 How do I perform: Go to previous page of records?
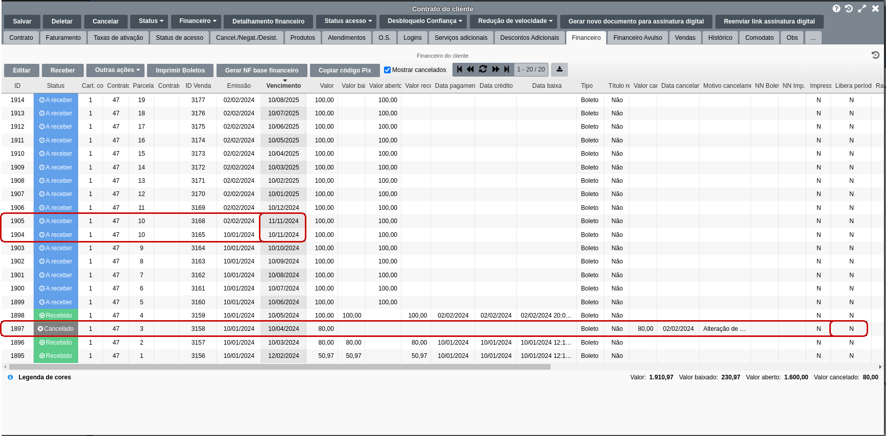point(471,69)
